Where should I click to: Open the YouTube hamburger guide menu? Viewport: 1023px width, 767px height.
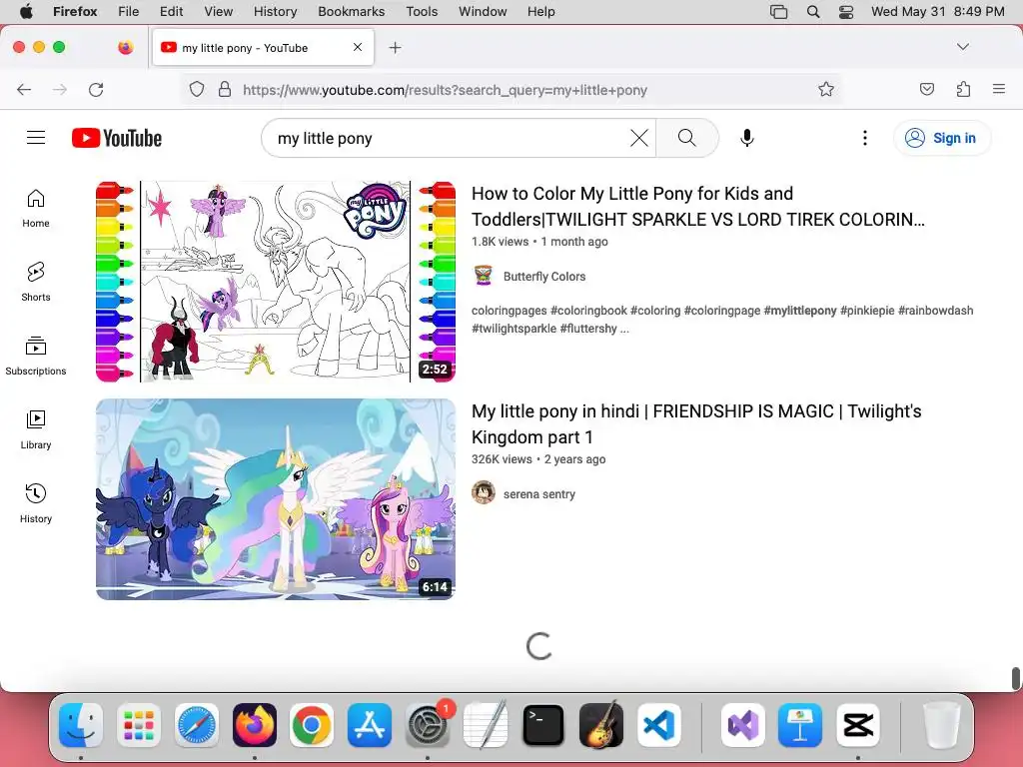pyautogui.click(x=36, y=138)
